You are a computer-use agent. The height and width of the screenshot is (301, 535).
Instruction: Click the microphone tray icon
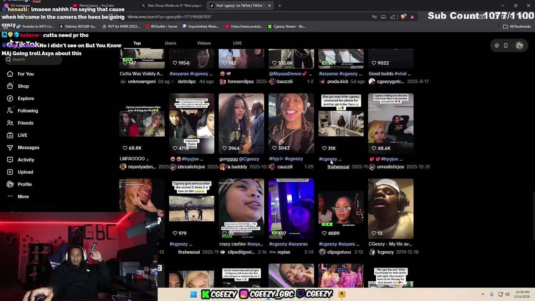pyautogui.click(x=492, y=294)
